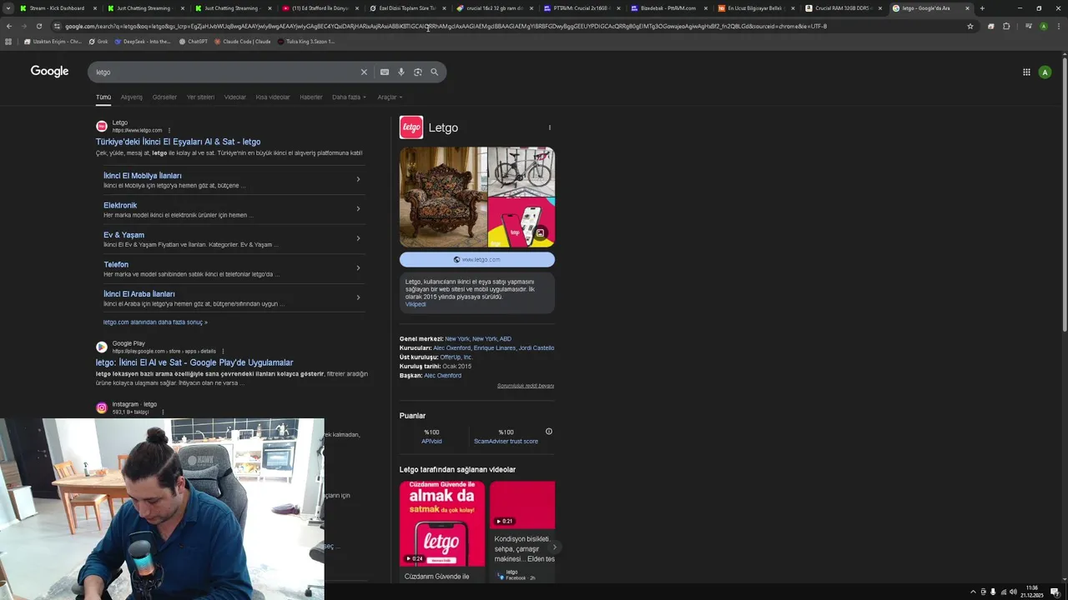The width and height of the screenshot is (1068, 600).
Task: Expand the Elektronik sitelink arrow
Action: [358, 209]
